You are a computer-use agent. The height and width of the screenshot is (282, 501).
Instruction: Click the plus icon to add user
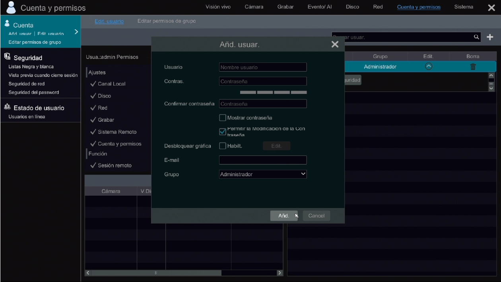[490, 37]
